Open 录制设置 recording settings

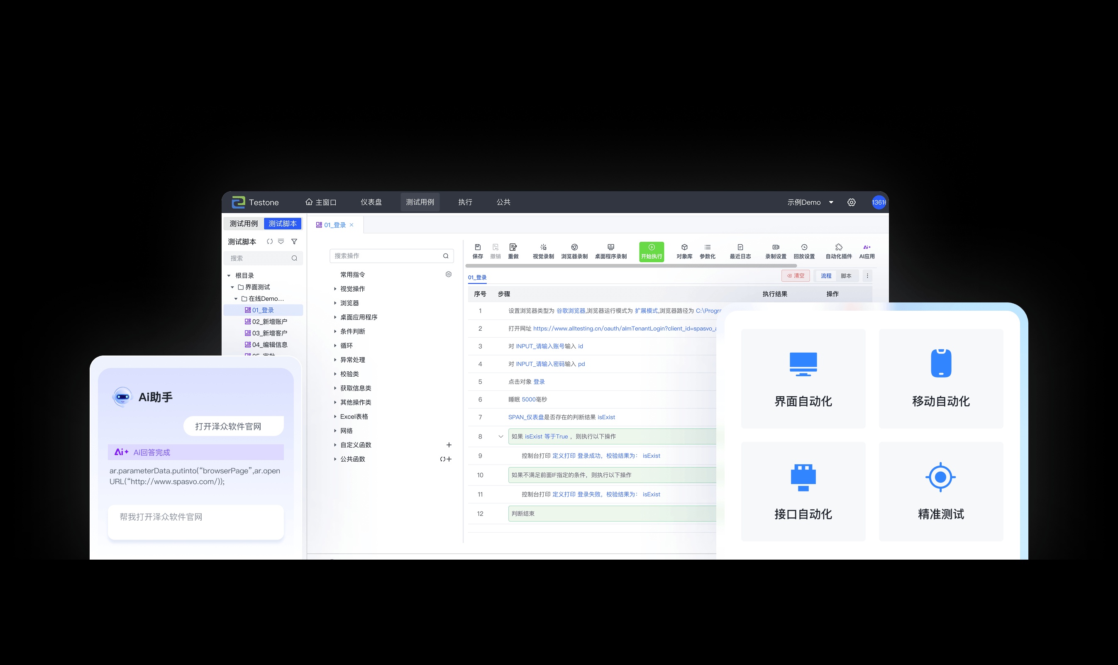(776, 251)
